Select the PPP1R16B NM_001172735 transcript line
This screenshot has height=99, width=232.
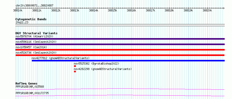120,95
